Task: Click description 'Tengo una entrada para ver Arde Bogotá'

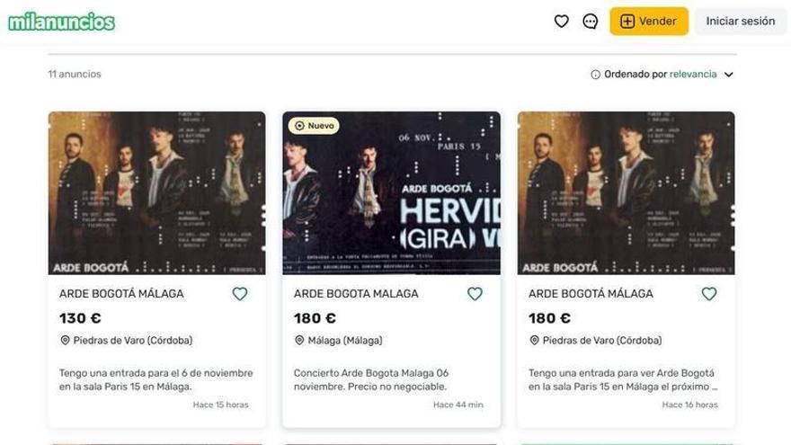Action: coord(623,380)
